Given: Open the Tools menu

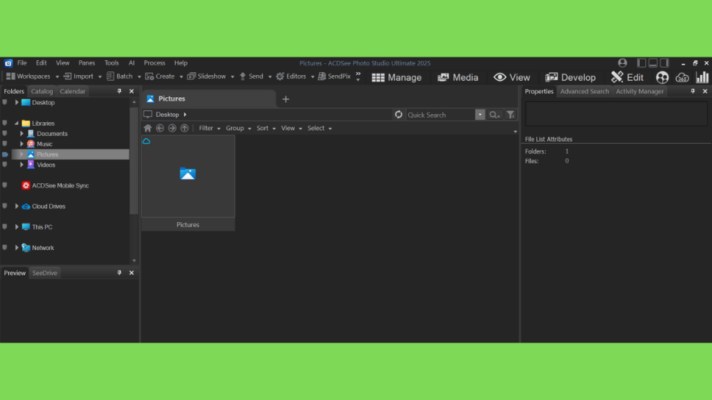Looking at the screenshot, I should coord(111,63).
